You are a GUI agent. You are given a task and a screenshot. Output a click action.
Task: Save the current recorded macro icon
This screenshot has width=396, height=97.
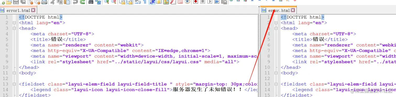tap(224, 2)
